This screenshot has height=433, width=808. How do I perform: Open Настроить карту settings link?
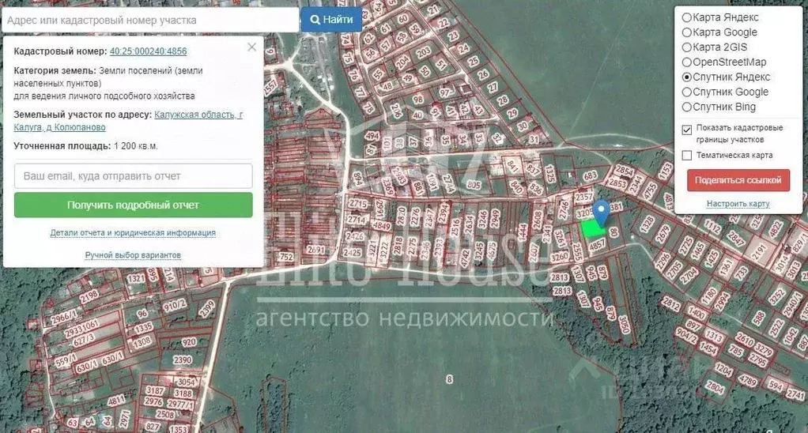point(738,204)
